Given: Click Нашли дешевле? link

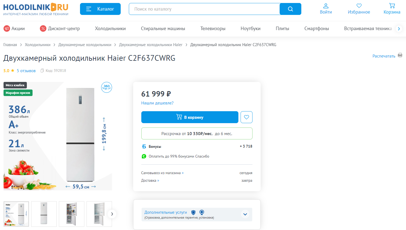Looking at the screenshot, I should (x=157, y=103).
